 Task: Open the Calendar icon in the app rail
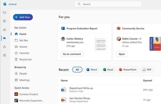tap(5, 21)
